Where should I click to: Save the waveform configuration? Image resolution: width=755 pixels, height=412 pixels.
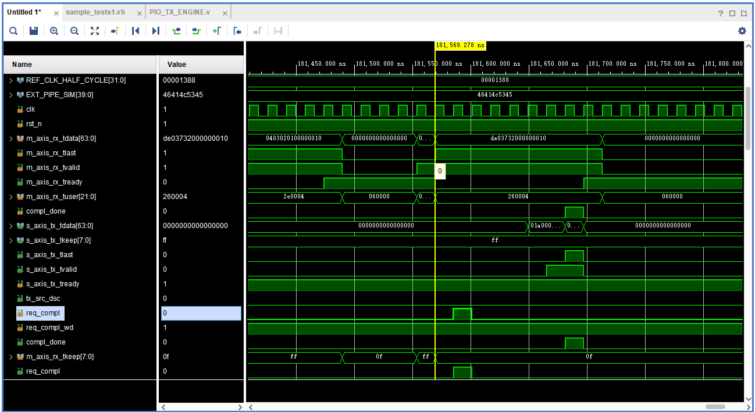coord(34,31)
